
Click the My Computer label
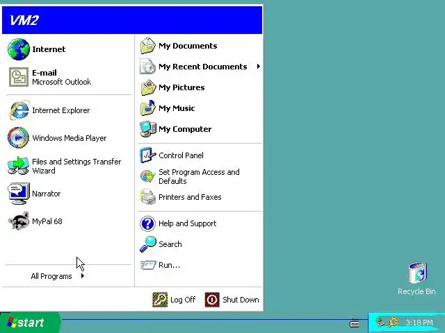coord(185,129)
